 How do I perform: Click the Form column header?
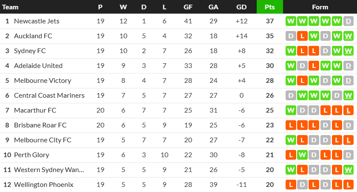click(x=320, y=7)
